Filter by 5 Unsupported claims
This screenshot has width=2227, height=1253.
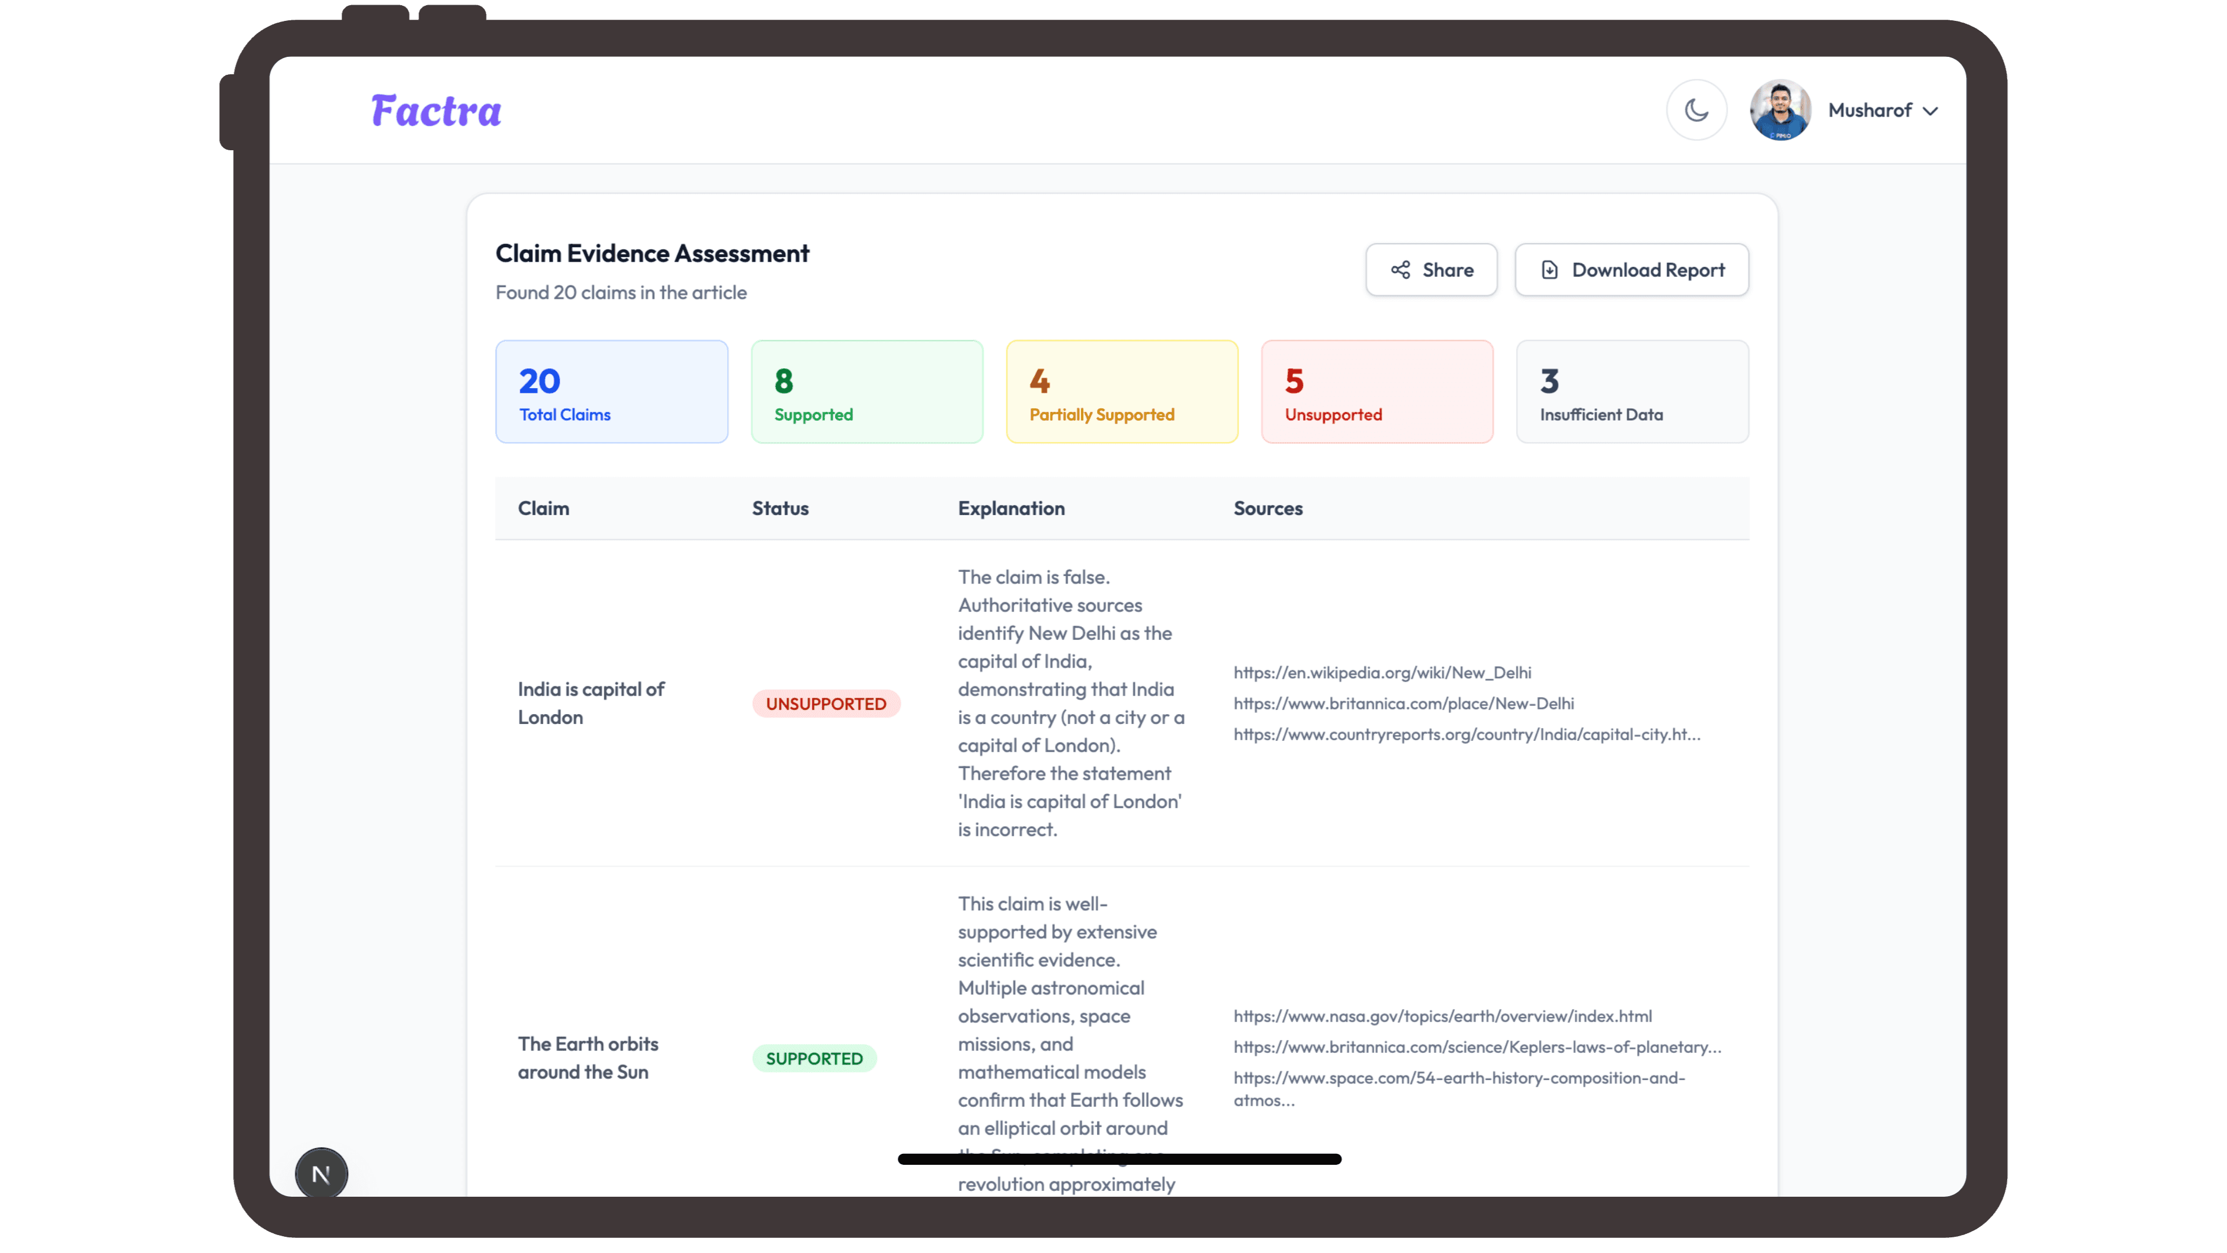click(x=1376, y=392)
